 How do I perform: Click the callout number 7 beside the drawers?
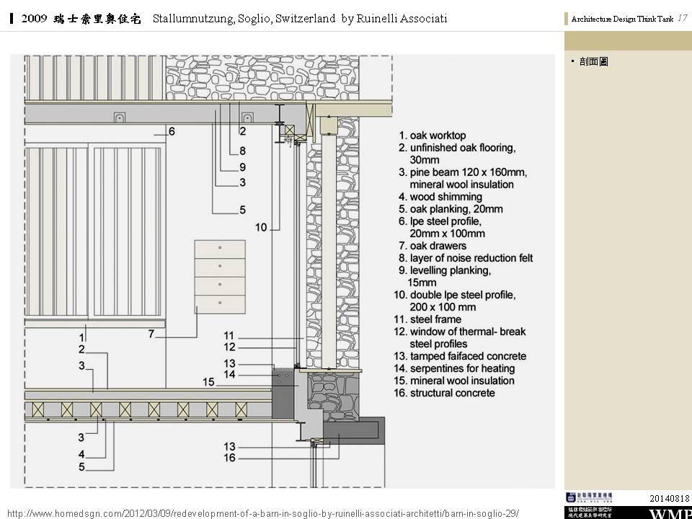pyautogui.click(x=151, y=334)
